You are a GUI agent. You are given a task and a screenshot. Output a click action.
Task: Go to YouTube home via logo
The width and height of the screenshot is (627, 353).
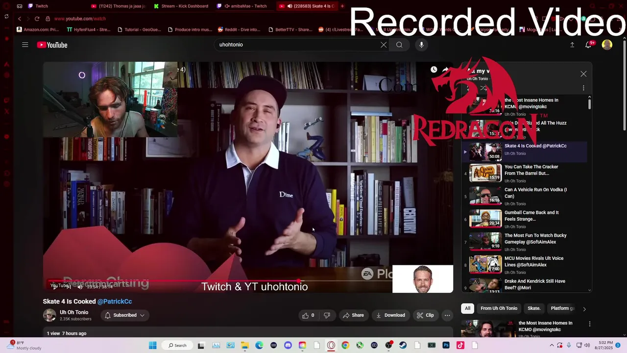coord(52,45)
